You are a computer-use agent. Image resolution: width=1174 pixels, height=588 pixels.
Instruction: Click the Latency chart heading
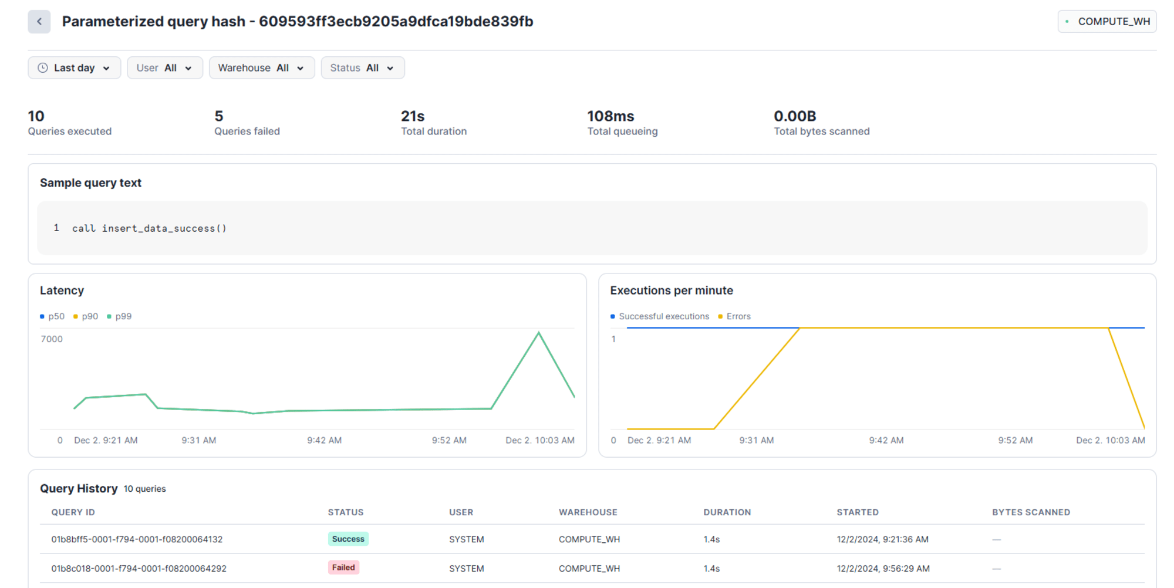tap(62, 290)
